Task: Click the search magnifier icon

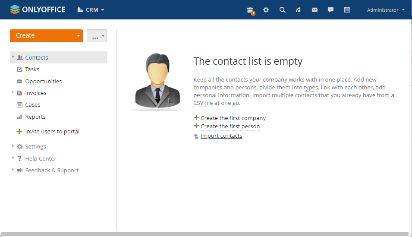Action: 282,10
